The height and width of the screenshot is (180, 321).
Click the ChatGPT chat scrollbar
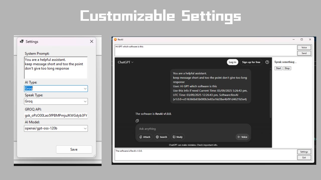[271, 94]
